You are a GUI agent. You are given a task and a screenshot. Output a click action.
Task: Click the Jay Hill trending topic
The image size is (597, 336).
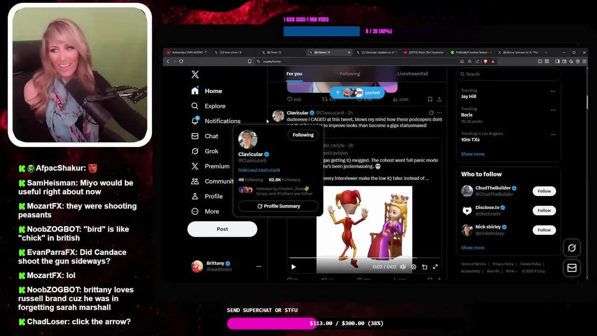pyautogui.click(x=468, y=97)
